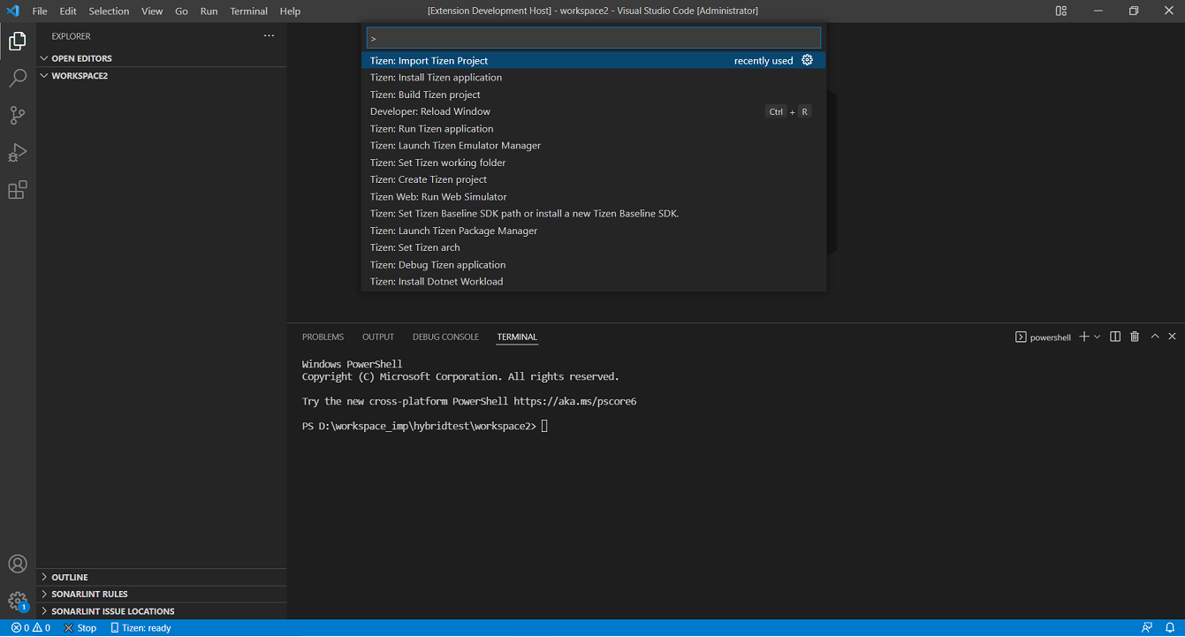
Task: Toggle panel maximize with the chevron icon
Action: pyautogui.click(x=1155, y=337)
